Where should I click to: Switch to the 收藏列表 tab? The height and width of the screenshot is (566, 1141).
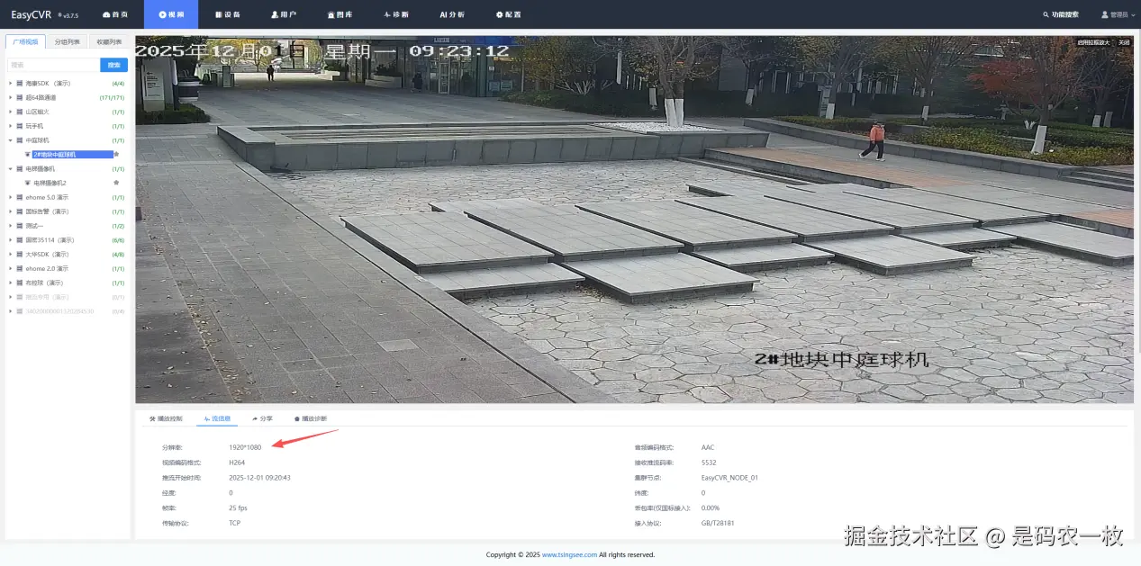tap(109, 41)
